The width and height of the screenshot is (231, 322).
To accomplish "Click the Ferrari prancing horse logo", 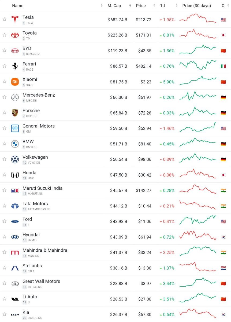I will [15, 66].
